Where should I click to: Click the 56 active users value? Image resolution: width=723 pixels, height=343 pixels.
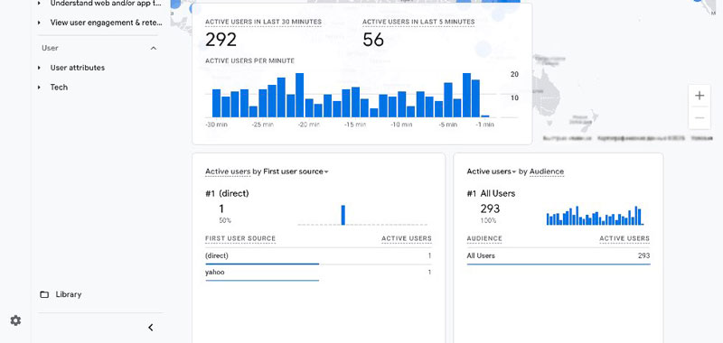click(x=373, y=40)
